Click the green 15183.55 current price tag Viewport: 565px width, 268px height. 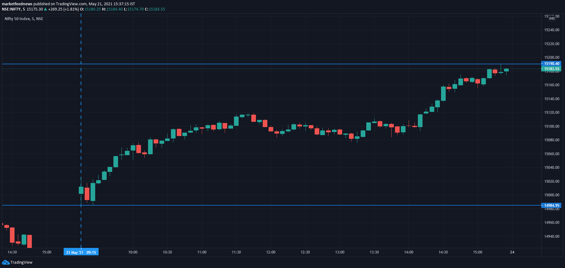pyautogui.click(x=551, y=69)
